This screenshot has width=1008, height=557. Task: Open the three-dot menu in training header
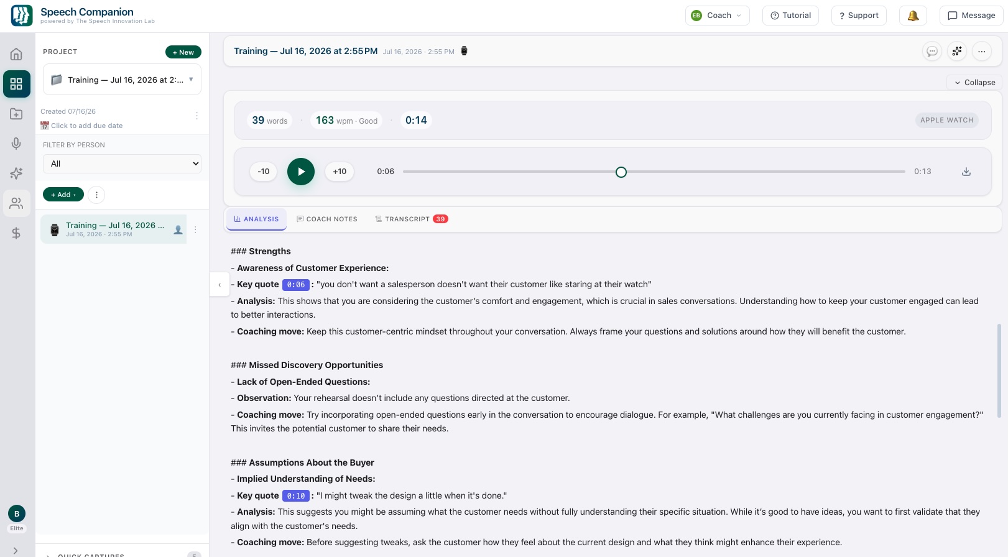[x=981, y=52]
